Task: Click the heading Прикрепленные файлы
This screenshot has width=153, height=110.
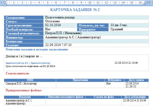Action: [24, 90]
